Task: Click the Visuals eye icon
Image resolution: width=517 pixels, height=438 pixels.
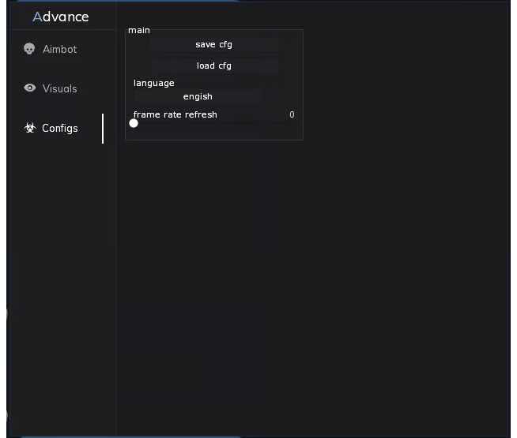Action: coord(30,88)
